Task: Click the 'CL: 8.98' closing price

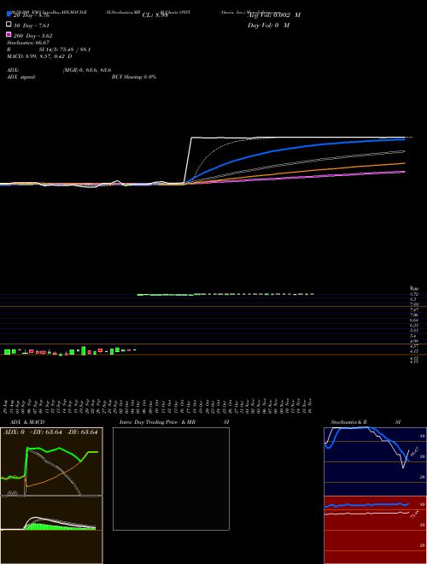Action: (x=155, y=15)
